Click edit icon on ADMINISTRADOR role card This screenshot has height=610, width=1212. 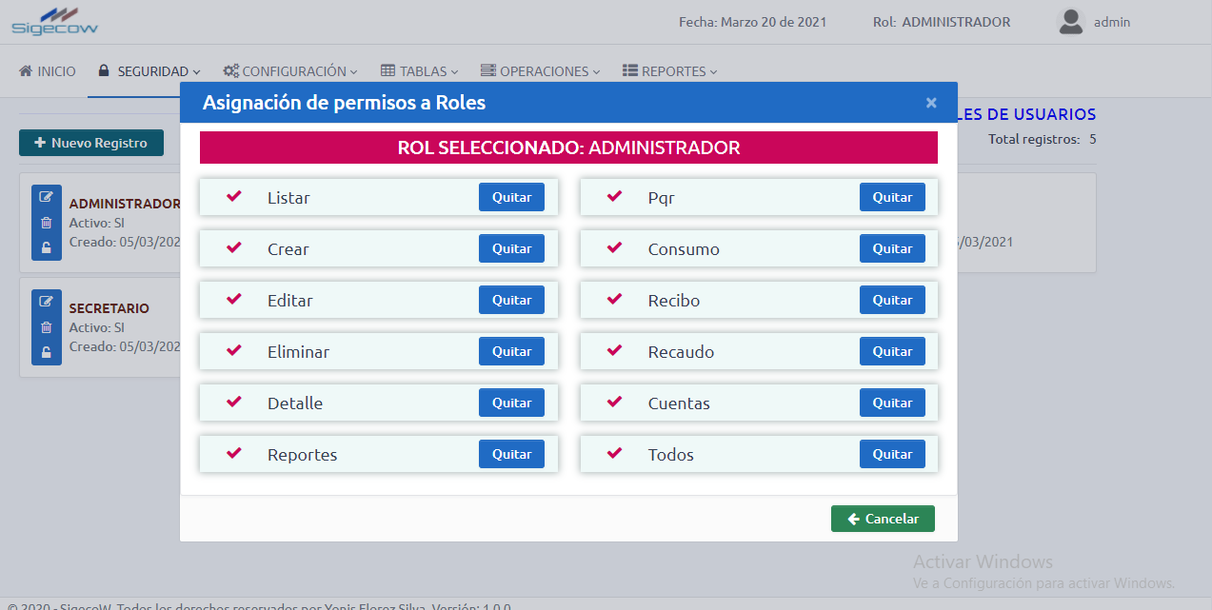pyautogui.click(x=46, y=197)
